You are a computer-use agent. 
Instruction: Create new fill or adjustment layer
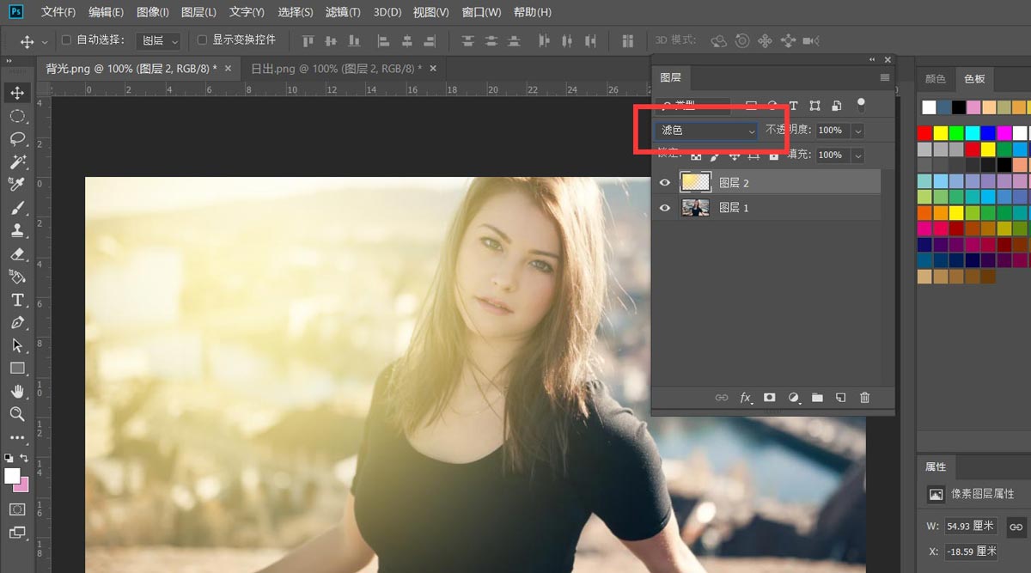(794, 398)
